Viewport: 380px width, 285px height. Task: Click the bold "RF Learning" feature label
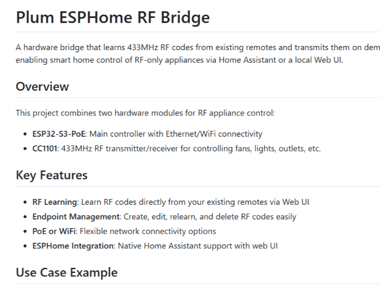click(55, 202)
